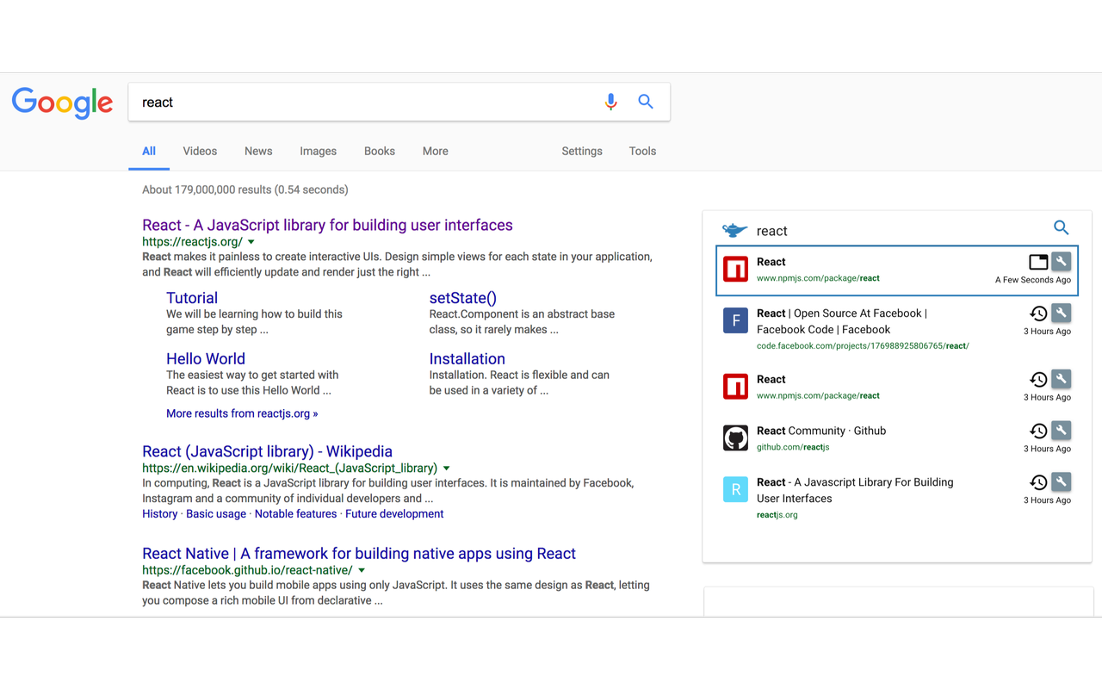Open React - A JavaScript library result link

click(327, 225)
